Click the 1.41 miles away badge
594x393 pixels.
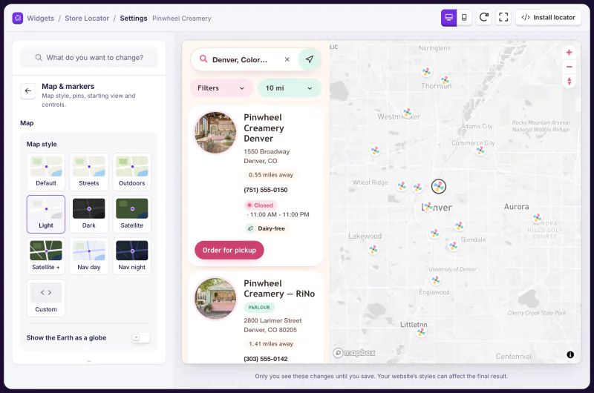tap(270, 344)
